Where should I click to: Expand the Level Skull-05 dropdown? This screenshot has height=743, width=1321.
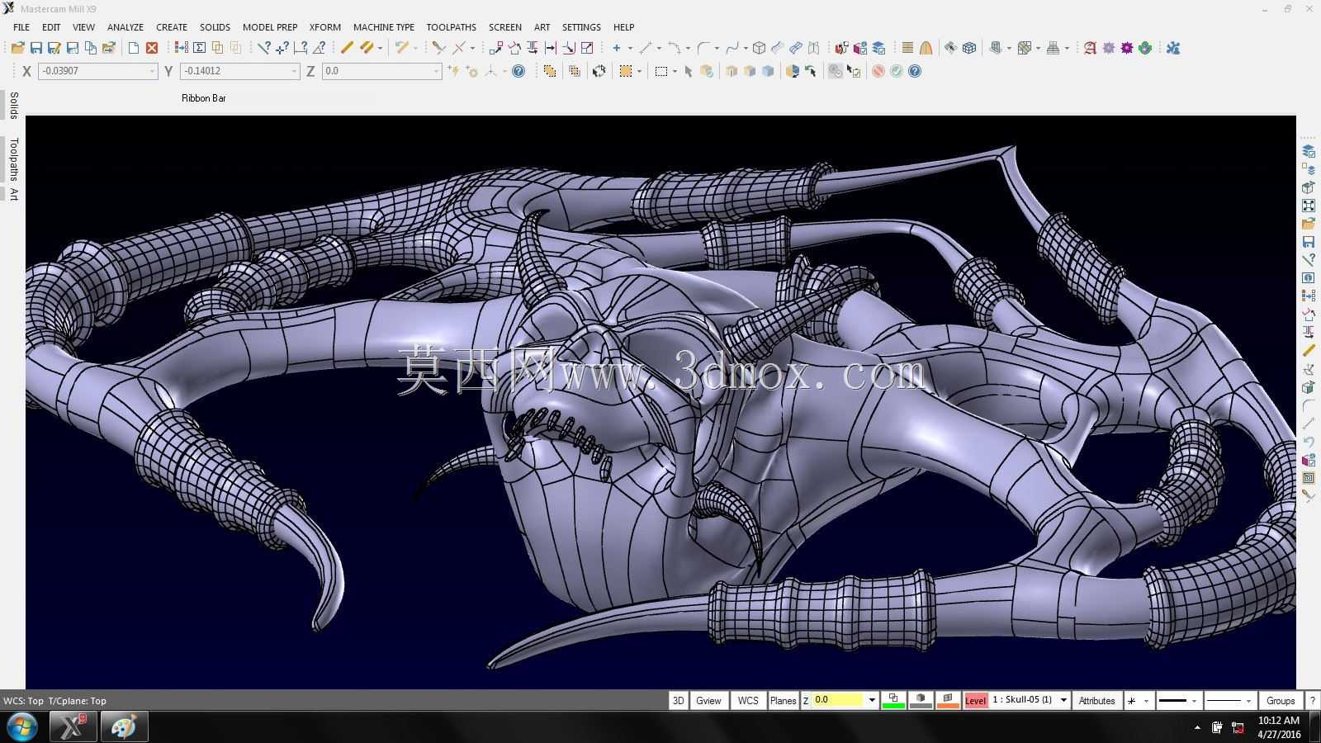click(1063, 700)
